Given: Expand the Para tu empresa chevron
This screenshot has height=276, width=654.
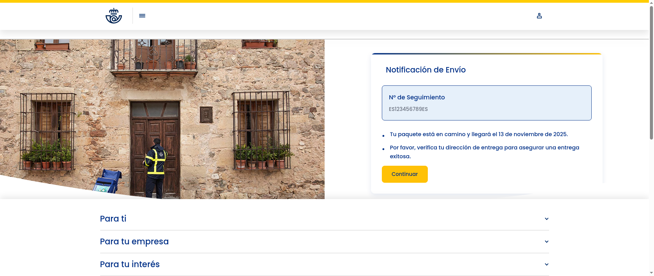Looking at the screenshot, I should 546,242.
